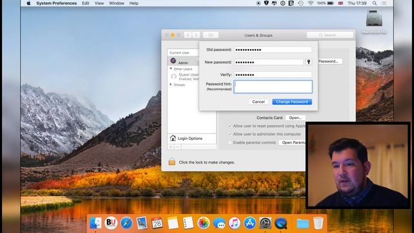Click the key icon for Password Assistant
Viewport: 414px width, 233px height.
pyautogui.click(x=309, y=62)
